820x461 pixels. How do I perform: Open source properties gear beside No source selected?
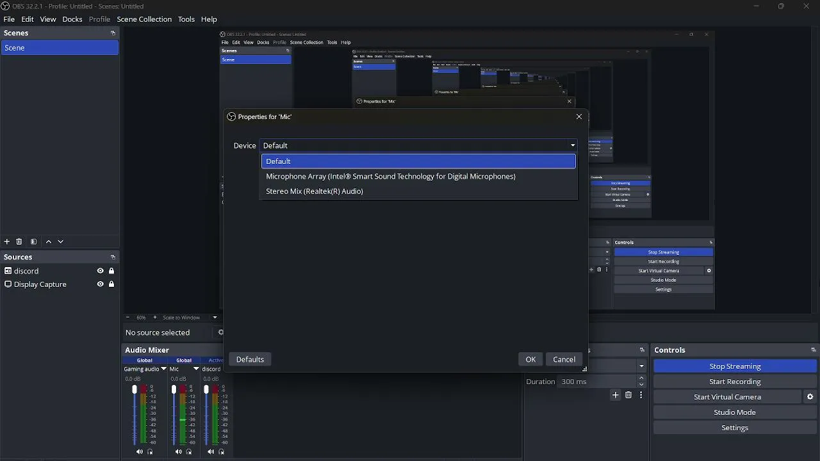pos(220,332)
